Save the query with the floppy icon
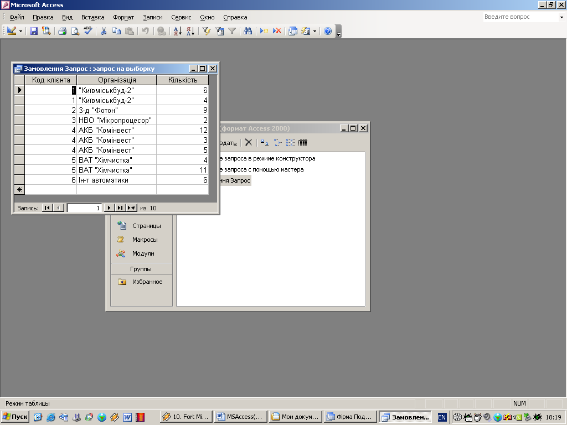This screenshot has width=567, height=425. coord(34,31)
